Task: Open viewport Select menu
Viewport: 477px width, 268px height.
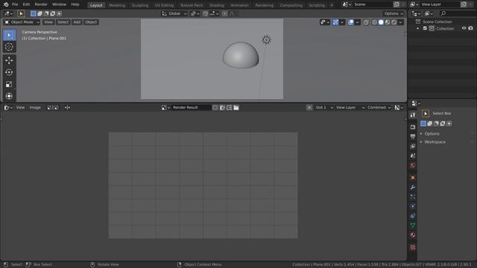Action: (x=63, y=22)
